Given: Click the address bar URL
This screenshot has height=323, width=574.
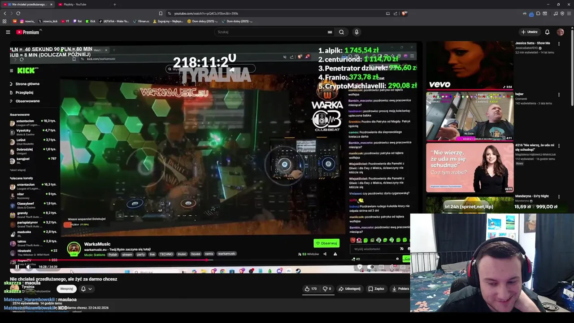Looking at the screenshot, I should coord(206,13).
